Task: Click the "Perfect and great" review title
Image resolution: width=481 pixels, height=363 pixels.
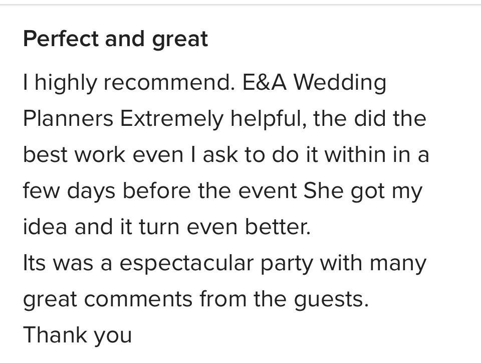Action: pos(115,39)
